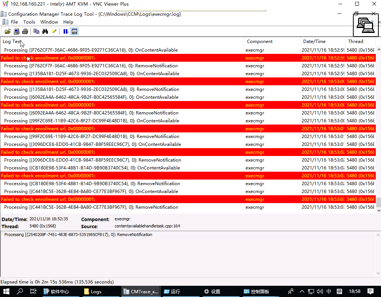
Task: Click the Date/Time column header
Action: pyautogui.click(x=323, y=41)
